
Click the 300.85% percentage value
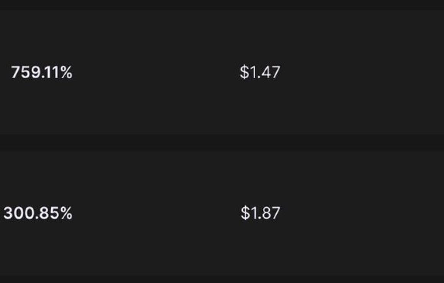pyautogui.click(x=38, y=213)
